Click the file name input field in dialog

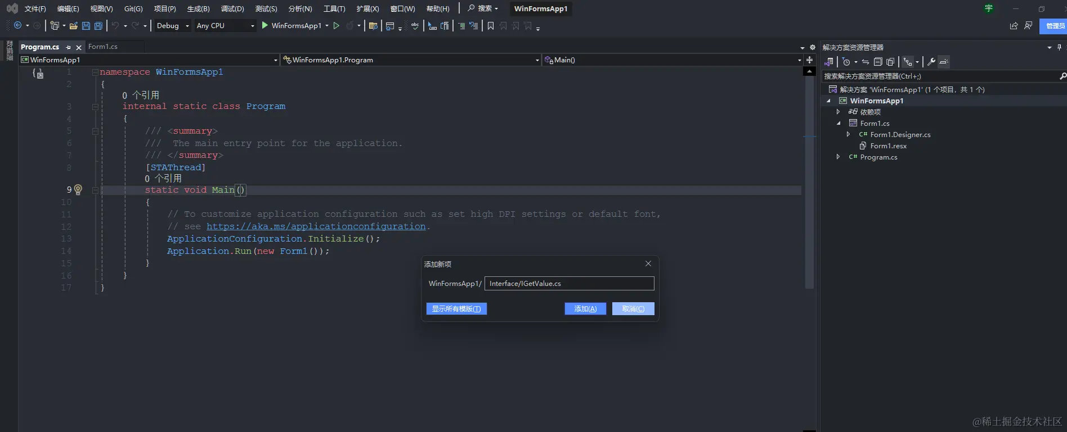pyautogui.click(x=570, y=284)
